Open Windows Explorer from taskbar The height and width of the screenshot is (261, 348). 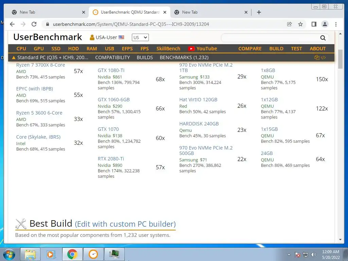tap(30, 254)
